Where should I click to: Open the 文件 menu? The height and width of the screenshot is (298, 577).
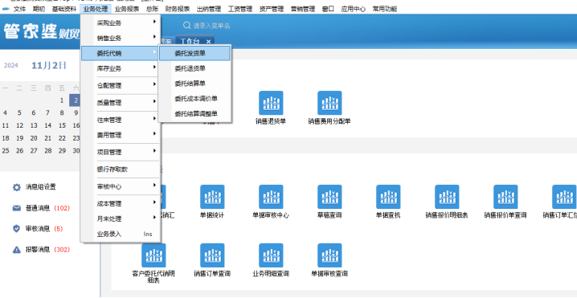tap(19, 9)
